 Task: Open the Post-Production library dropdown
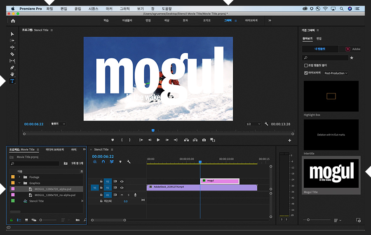click(x=336, y=73)
